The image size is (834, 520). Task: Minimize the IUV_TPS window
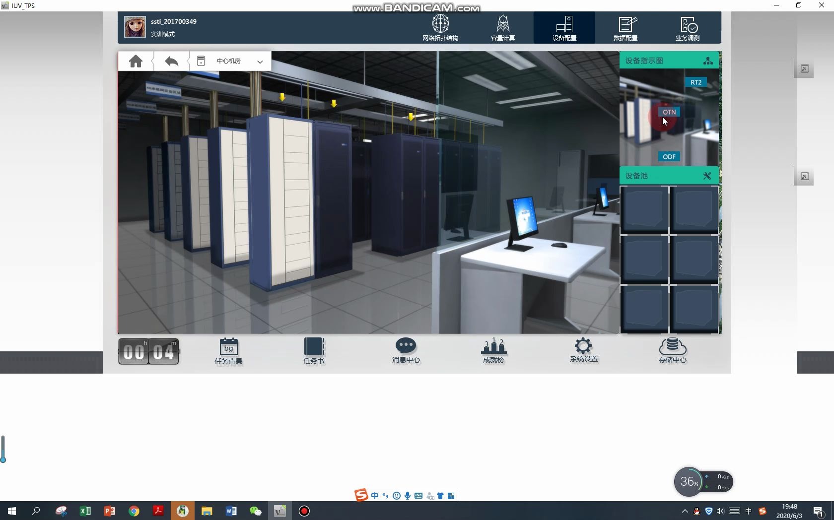(x=776, y=5)
